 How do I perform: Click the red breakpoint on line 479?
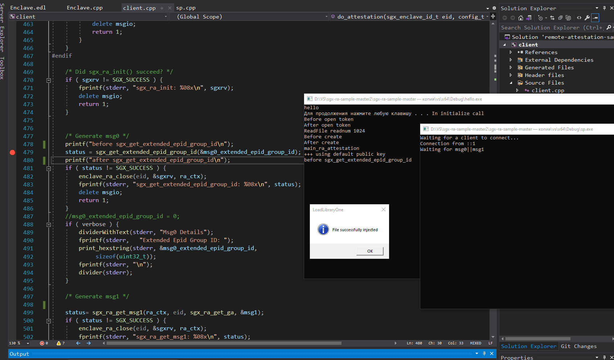[12, 152]
